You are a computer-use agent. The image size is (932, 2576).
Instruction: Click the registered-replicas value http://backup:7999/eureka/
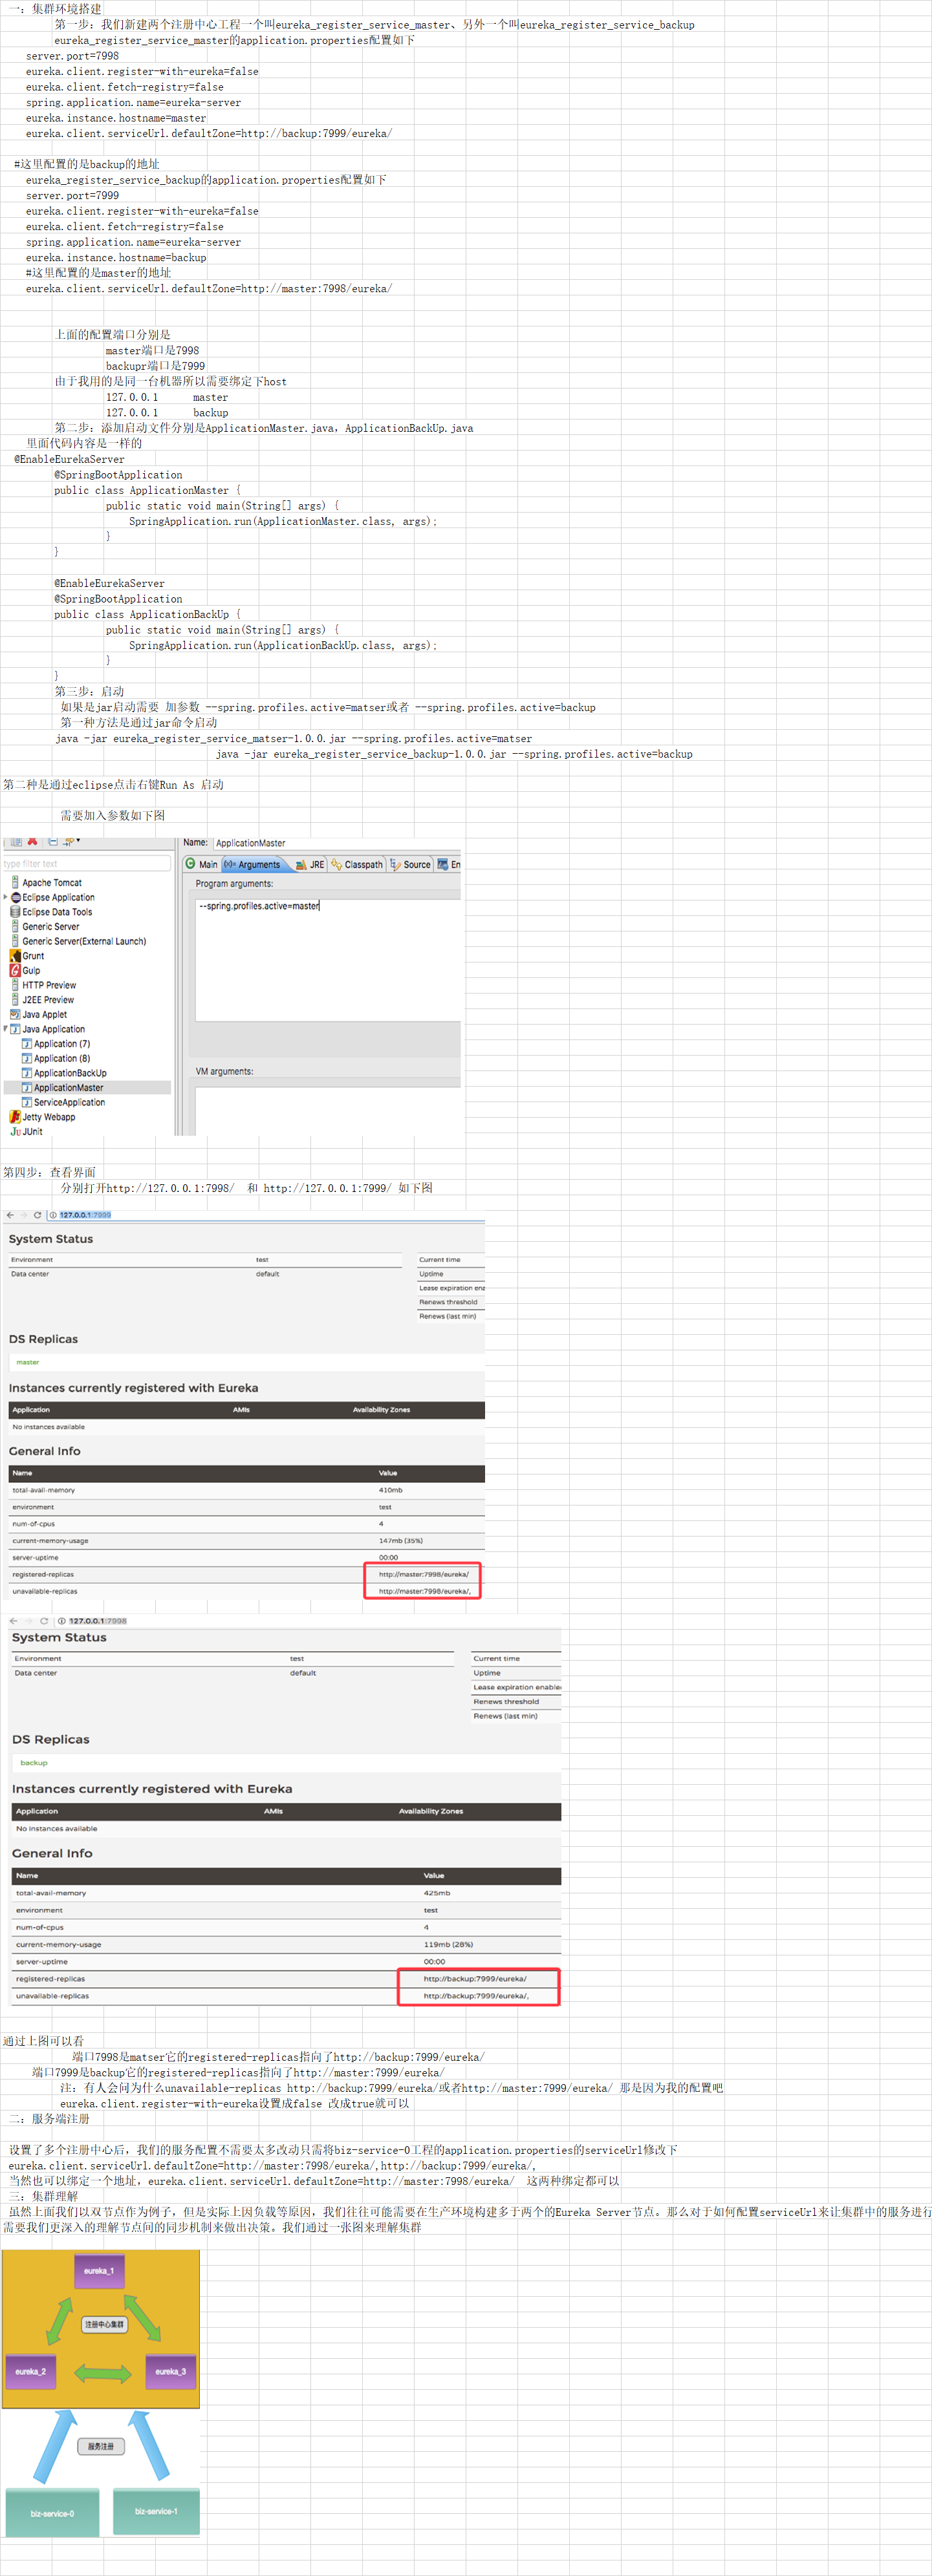click(x=475, y=1978)
